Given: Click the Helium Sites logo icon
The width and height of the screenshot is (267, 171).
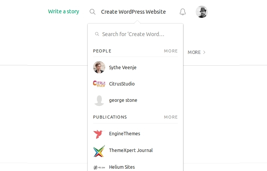Looking at the screenshot, I should (99, 167).
